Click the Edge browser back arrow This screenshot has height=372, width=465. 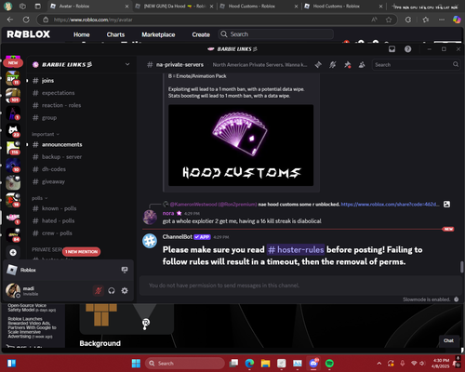coord(10,20)
